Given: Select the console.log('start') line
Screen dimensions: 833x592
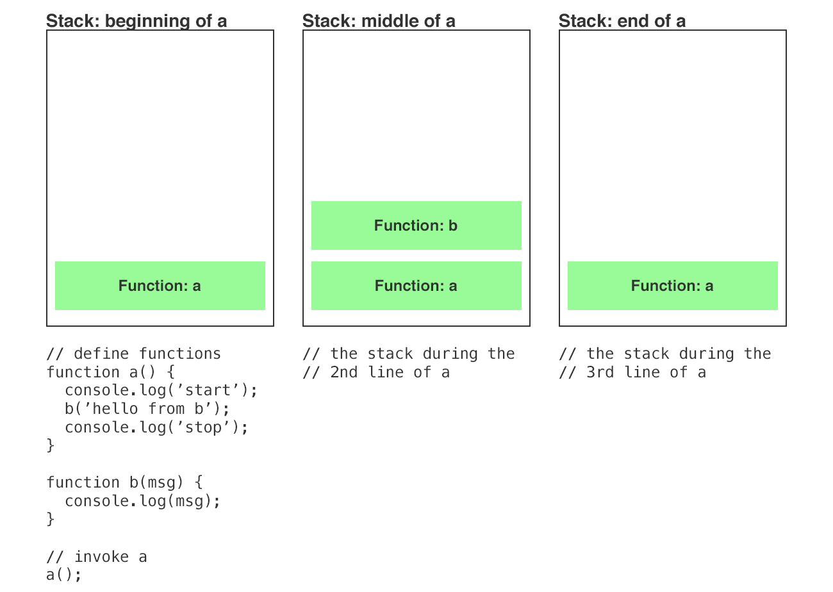Looking at the screenshot, I should [x=161, y=390].
